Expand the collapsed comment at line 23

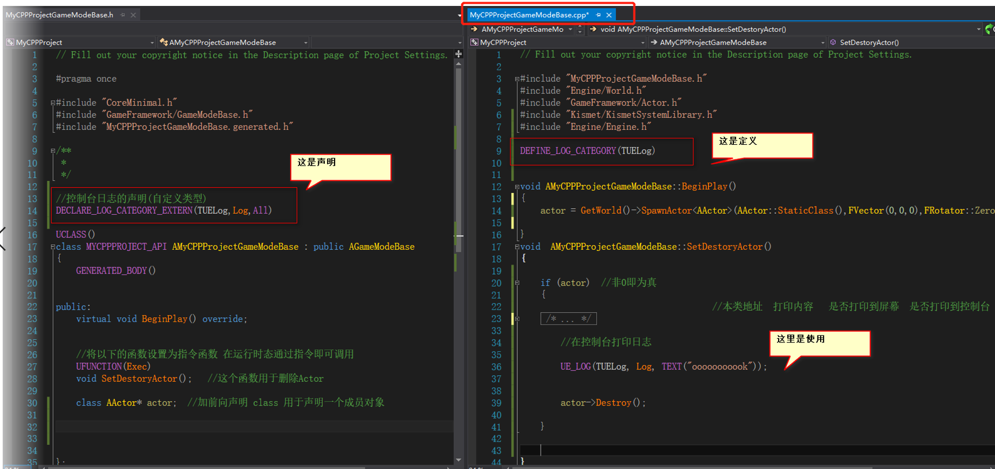(x=517, y=319)
